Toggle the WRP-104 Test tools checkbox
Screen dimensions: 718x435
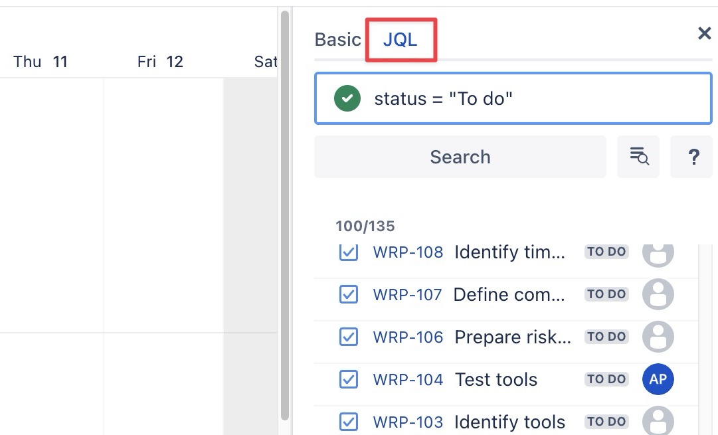(x=349, y=379)
